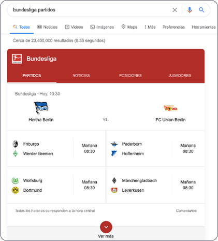Start voice search with the microphone icon

point(190,10)
